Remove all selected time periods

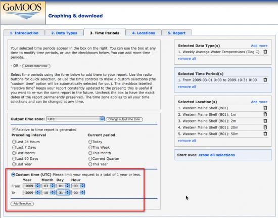click(x=187, y=86)
